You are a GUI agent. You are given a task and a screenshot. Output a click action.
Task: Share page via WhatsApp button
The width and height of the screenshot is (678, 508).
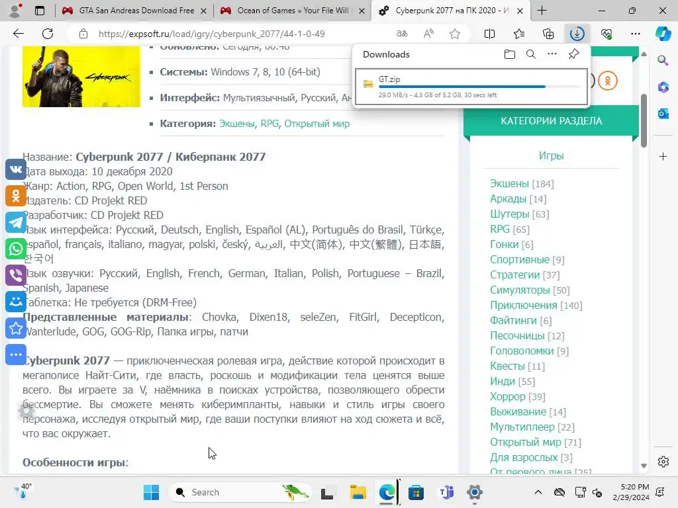click(16, 249)
